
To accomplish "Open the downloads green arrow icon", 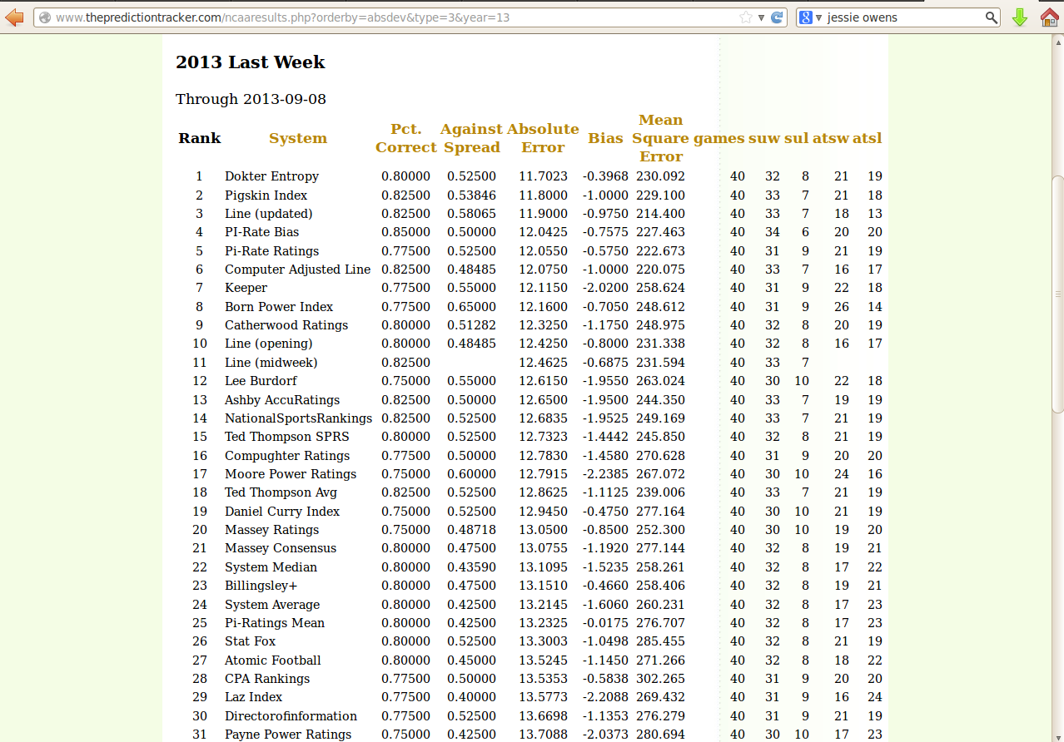I will (1020, 17).
